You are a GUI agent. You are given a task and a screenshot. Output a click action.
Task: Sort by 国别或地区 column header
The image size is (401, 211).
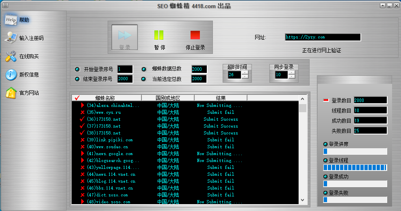tap(168, 98)
